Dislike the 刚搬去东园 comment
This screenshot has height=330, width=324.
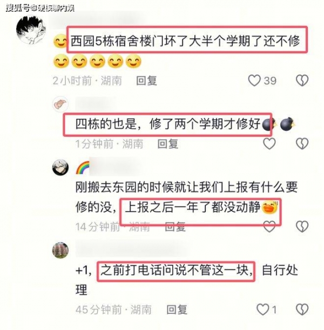[x=302, y=227]
